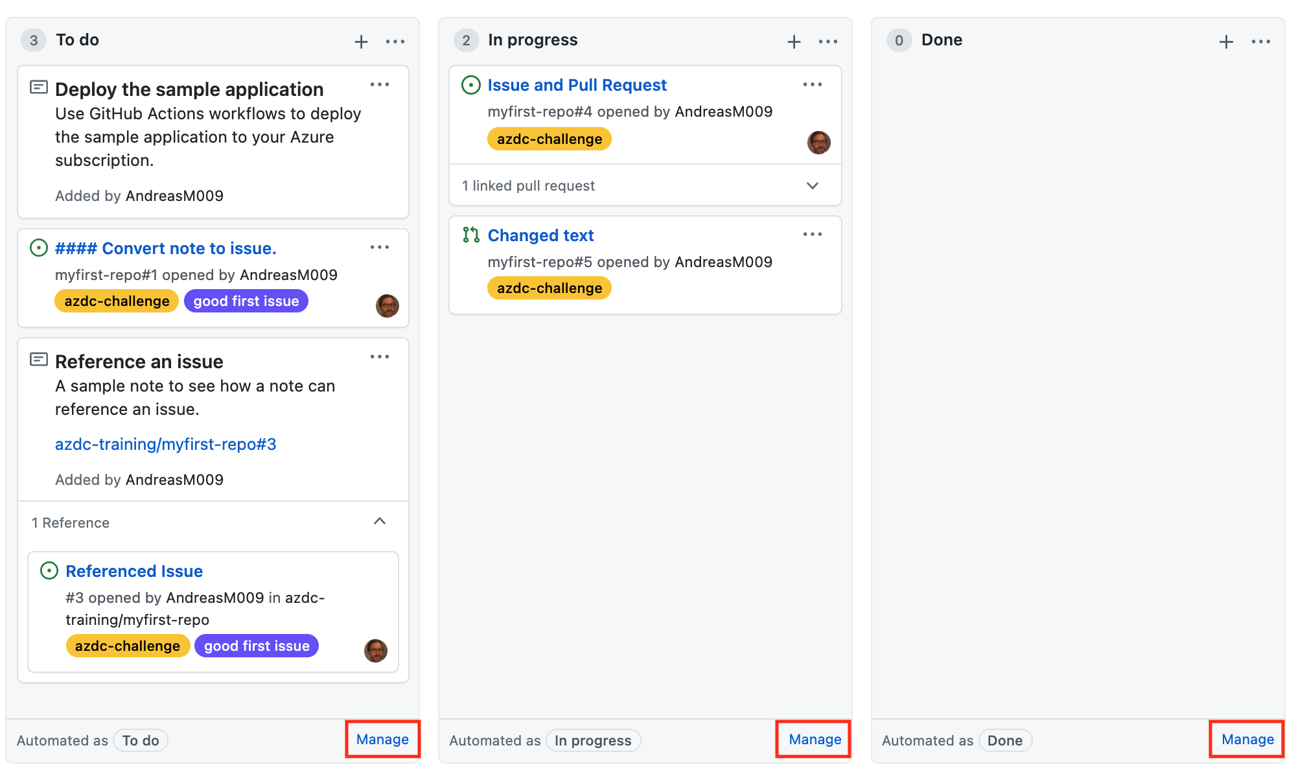Click the open issue icon beside Issue and Pull Request
1296x774 pixels.
click(470, 84)
